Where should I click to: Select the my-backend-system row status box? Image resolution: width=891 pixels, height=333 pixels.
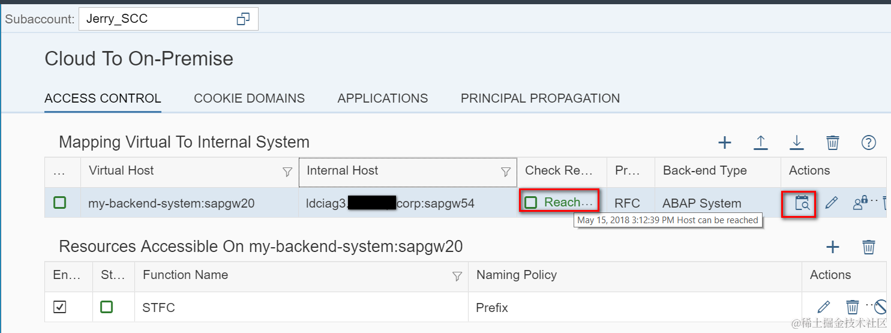pos(59,203)
